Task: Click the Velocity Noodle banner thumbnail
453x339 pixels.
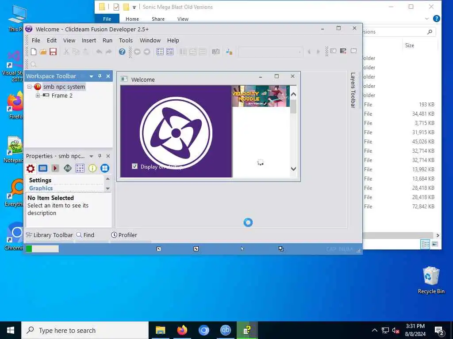Action: coord(261,96)
